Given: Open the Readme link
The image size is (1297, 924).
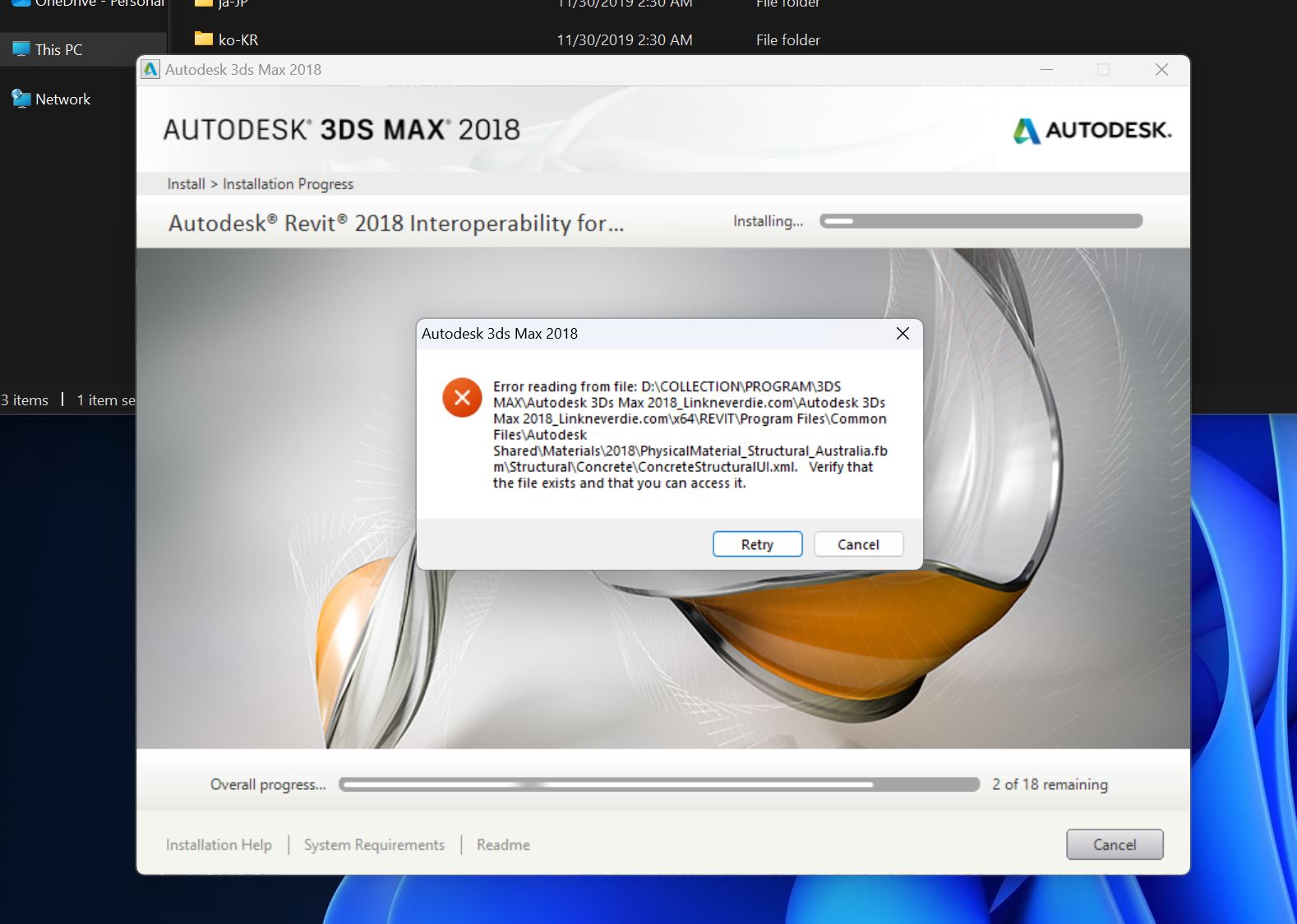Looking at the screenshot, I should click(x=503, y=844).
